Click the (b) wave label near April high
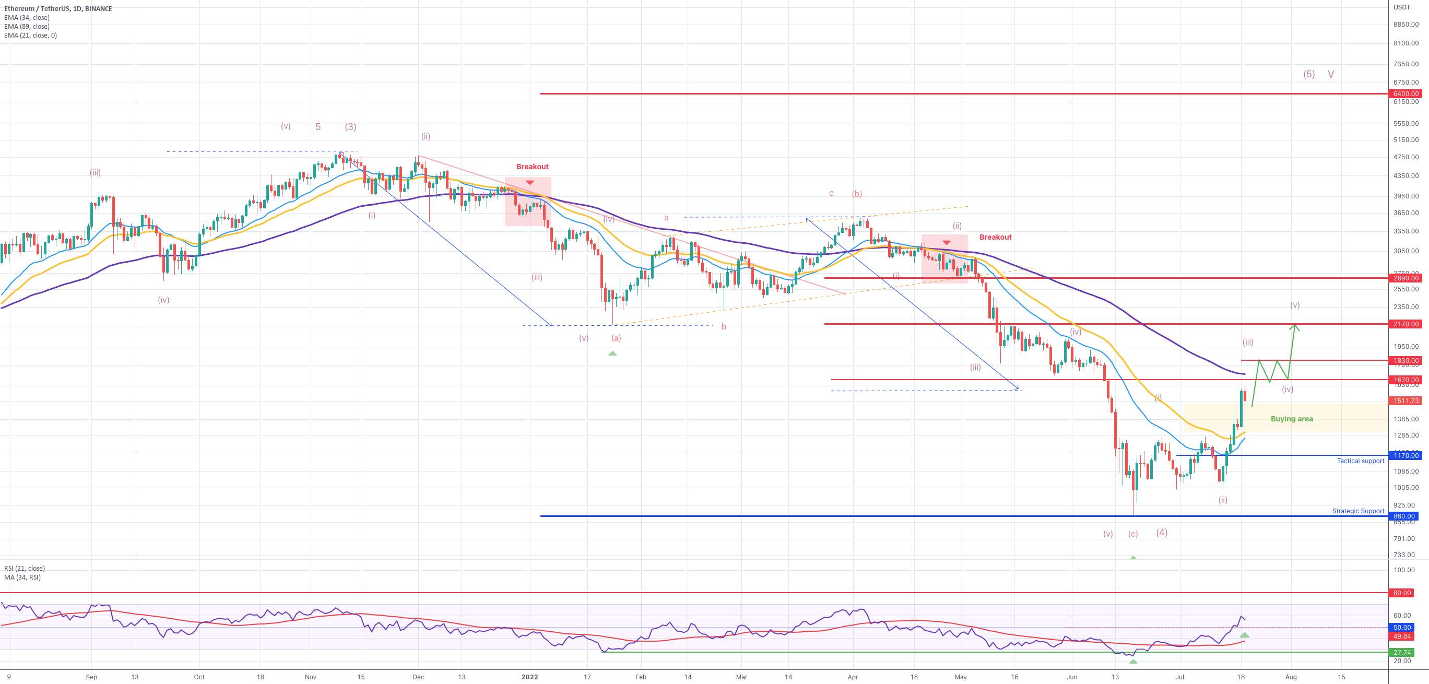 [856, 194]
